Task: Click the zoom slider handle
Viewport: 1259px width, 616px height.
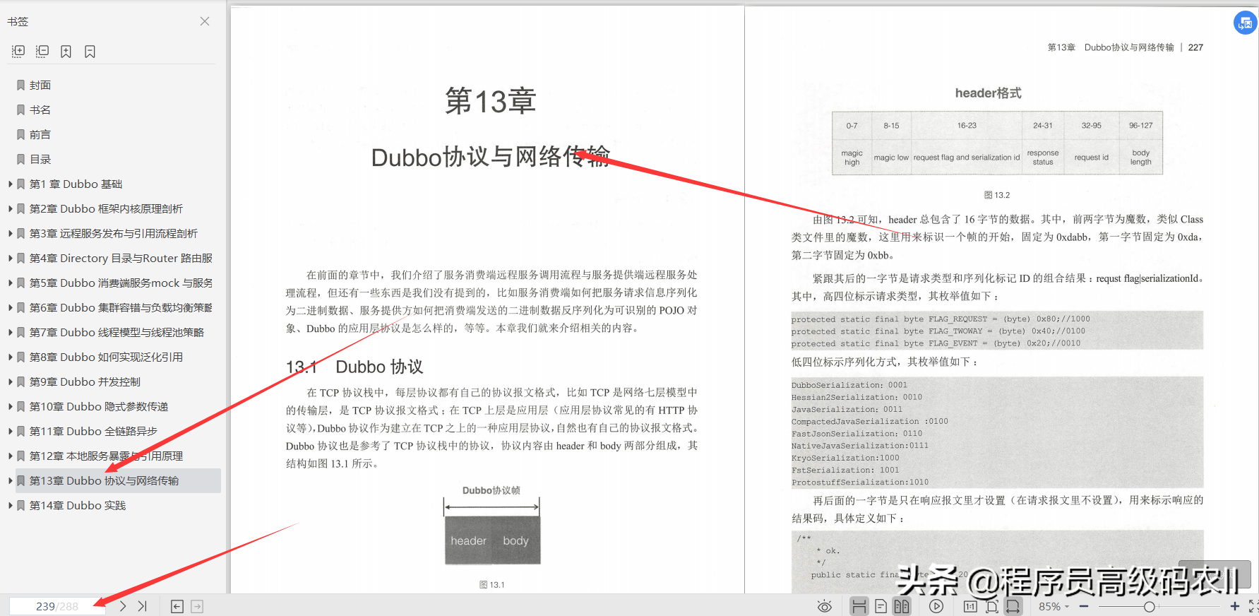Action: (1150, 606)
